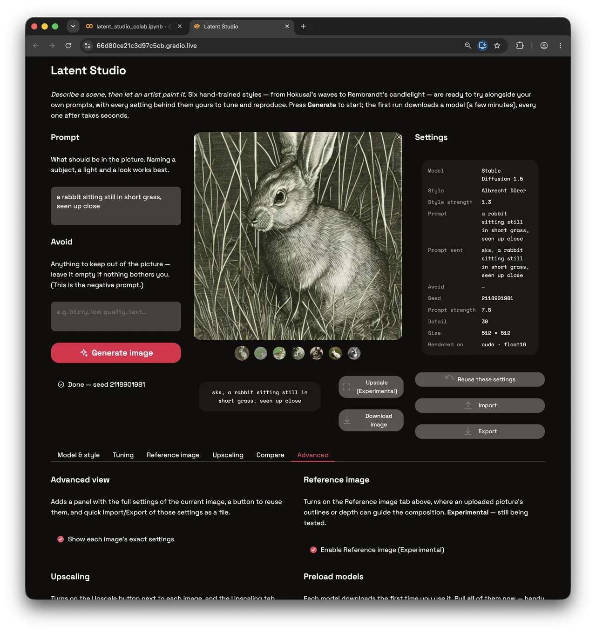The image size is (596, 633).
Task: Click the large rabbit engraving image
Action: [x=298, y=236]
